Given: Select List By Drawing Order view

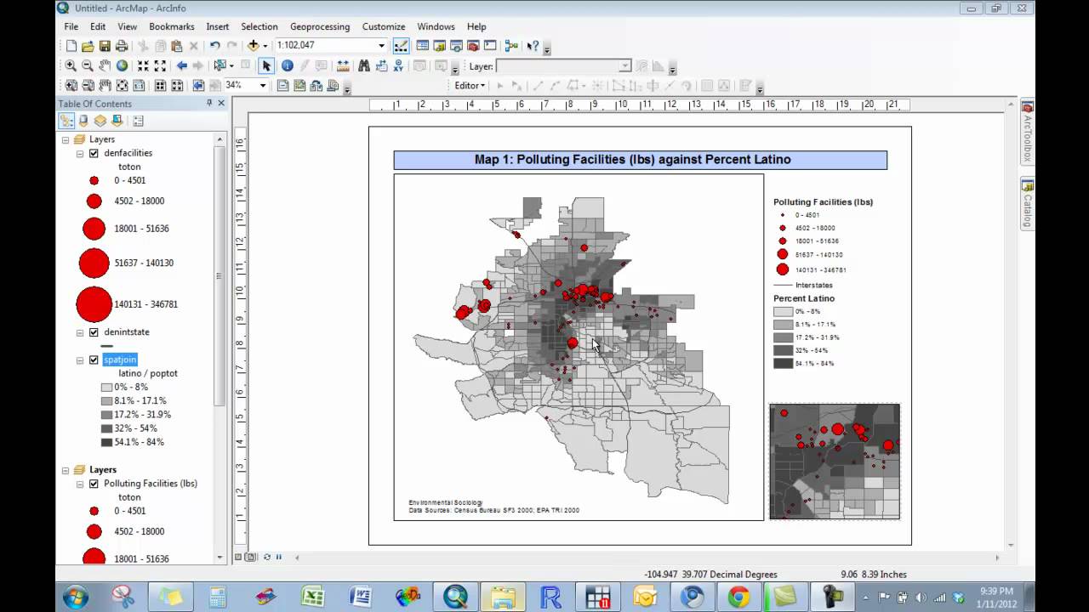Looking at the screenshot, I should (66, 121).
